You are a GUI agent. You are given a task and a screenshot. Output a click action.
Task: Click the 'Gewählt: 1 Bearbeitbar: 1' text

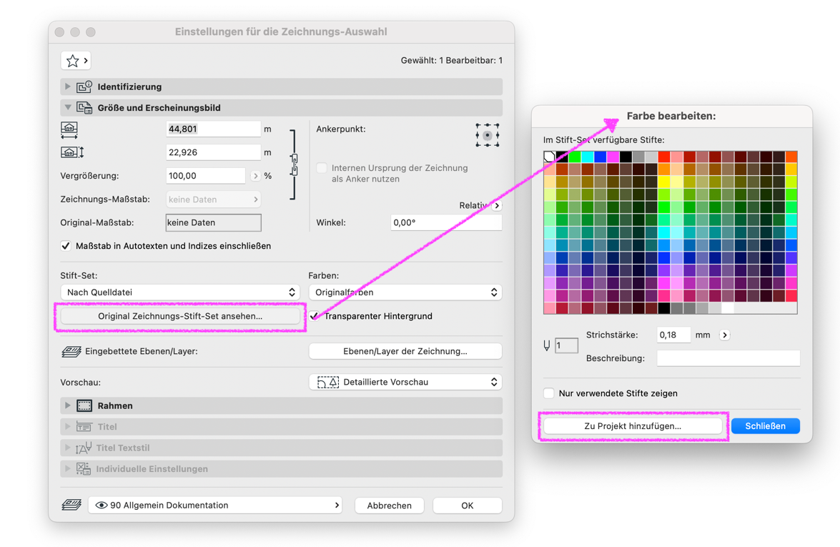coord(452,61)
